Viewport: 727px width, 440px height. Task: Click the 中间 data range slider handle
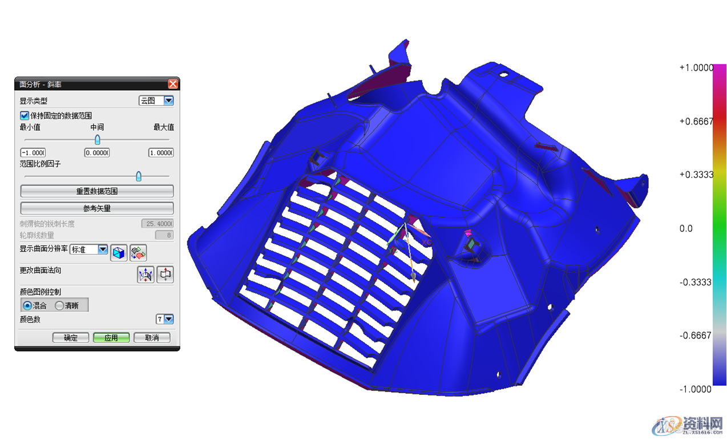(x=97, y=140)
